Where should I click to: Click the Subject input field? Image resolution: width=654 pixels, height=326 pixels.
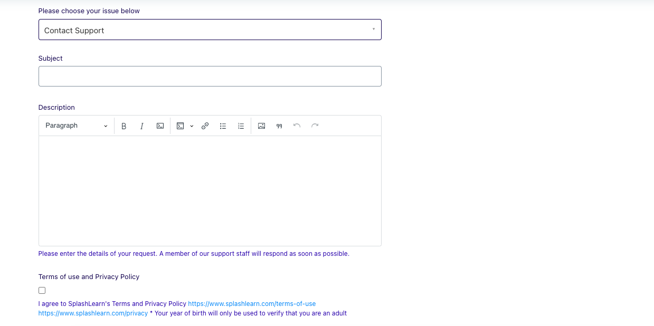210,76
